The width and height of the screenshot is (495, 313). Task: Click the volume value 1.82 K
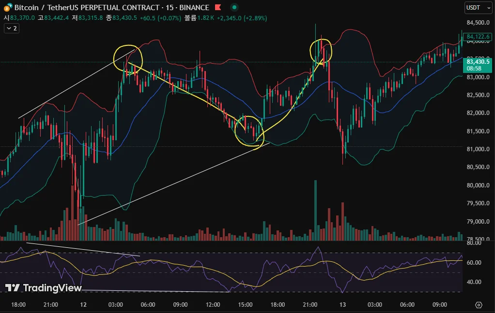pyautogui.click(x=206, y=18)
